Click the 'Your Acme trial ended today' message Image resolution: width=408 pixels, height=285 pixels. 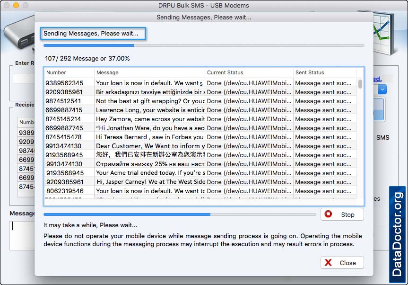[x=150, y=173]
